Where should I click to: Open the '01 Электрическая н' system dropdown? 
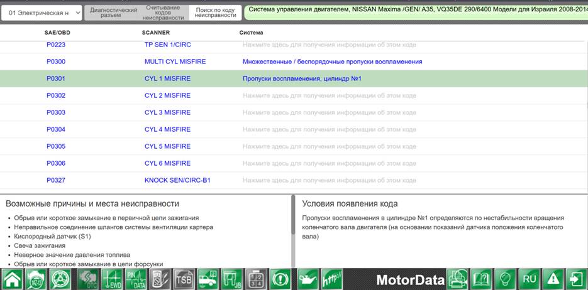tap(42, 13)
